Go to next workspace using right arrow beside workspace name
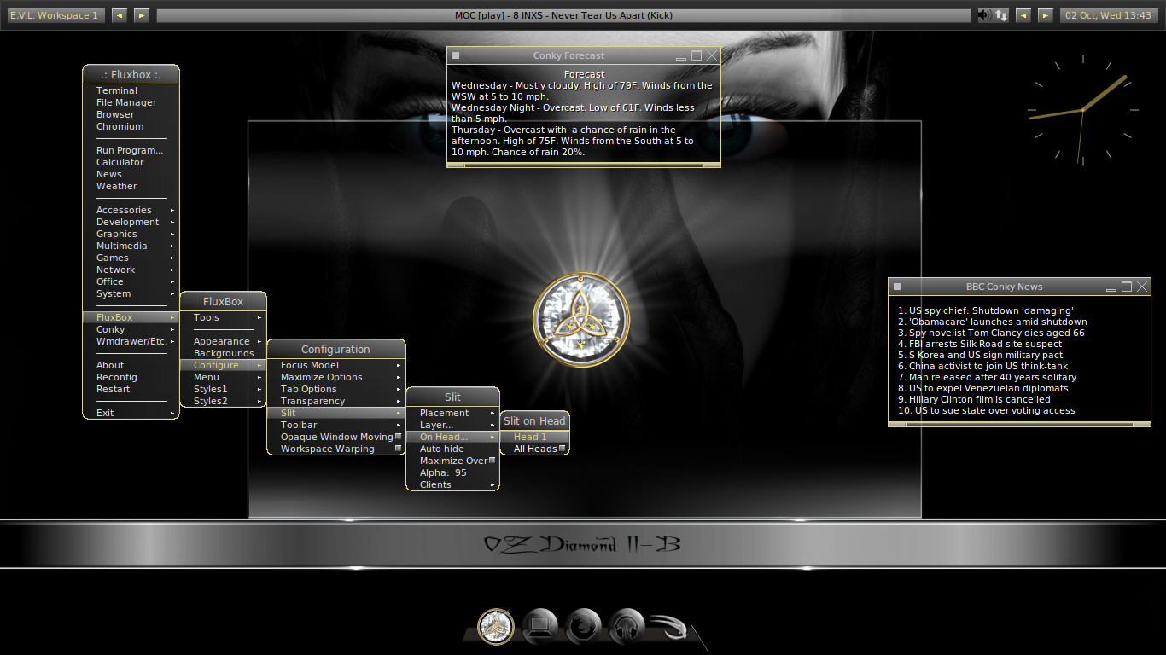 pyautogui.click(x=142, y=15)
